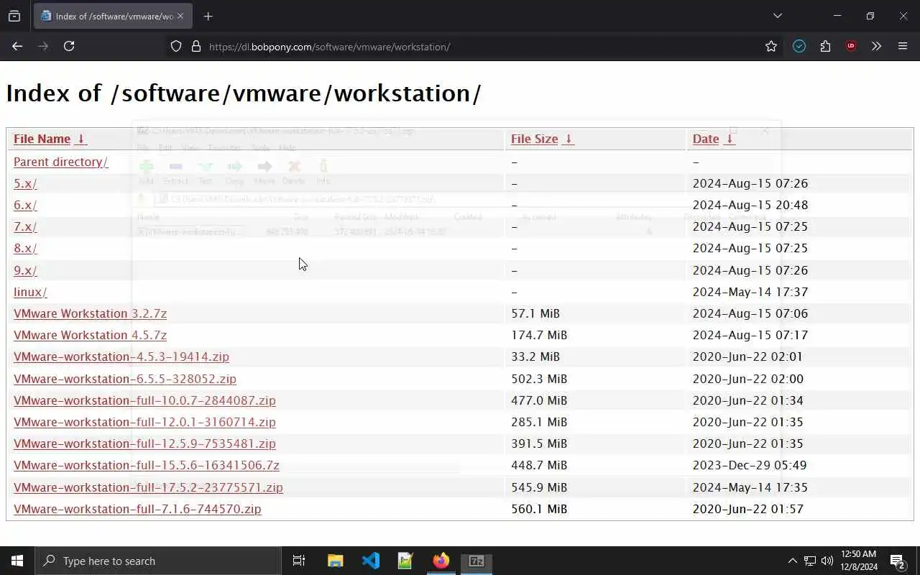Bookmark this page with the star
This screenshot has height=575, width=920.
771,46
